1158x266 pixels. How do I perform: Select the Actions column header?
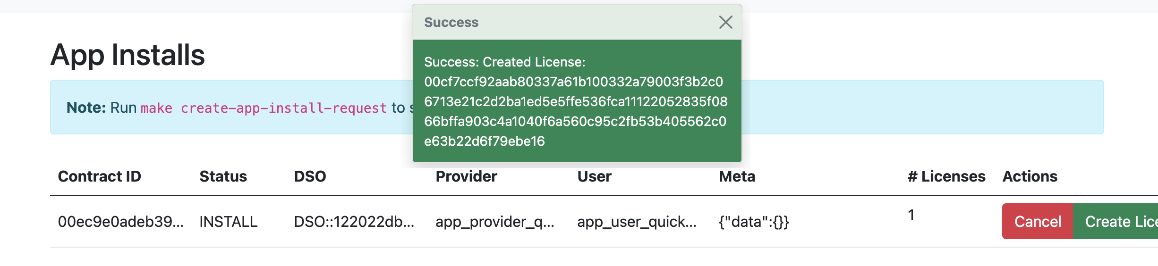(1030, 176)
